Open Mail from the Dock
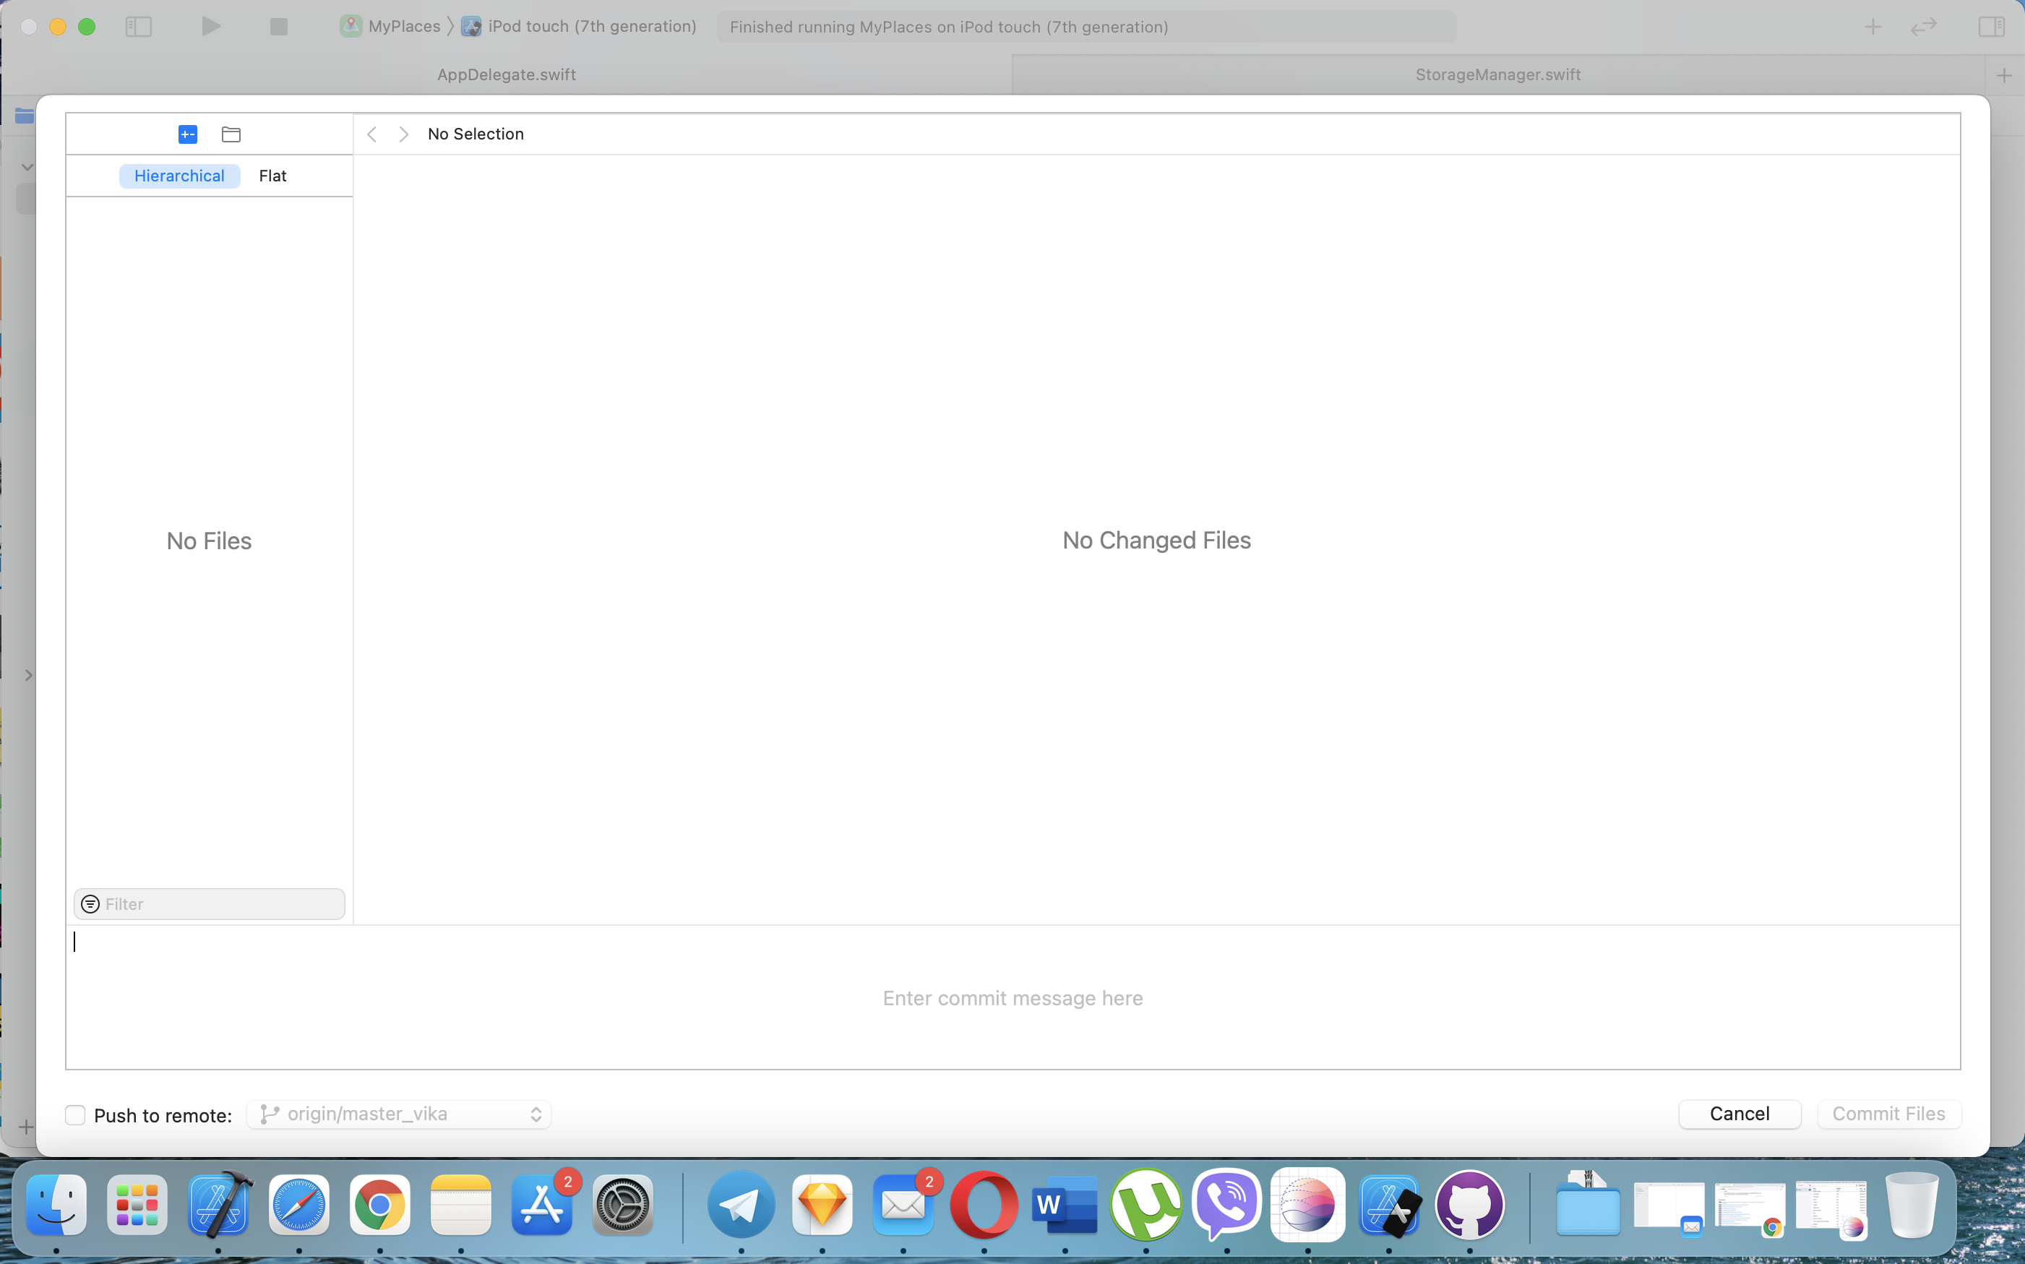 [903, 1205]
